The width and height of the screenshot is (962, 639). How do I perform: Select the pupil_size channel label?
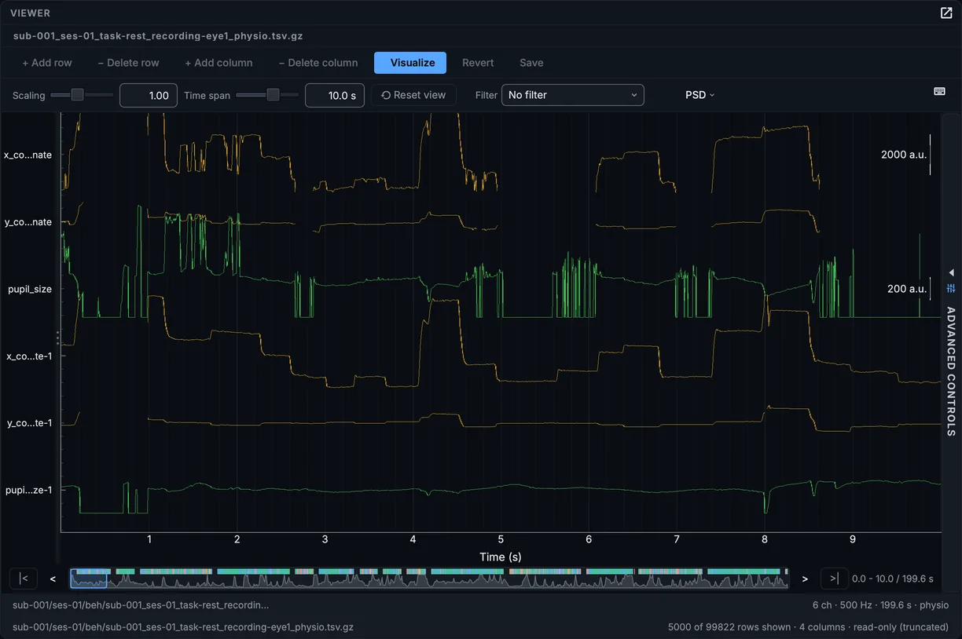tap(30, 289)
